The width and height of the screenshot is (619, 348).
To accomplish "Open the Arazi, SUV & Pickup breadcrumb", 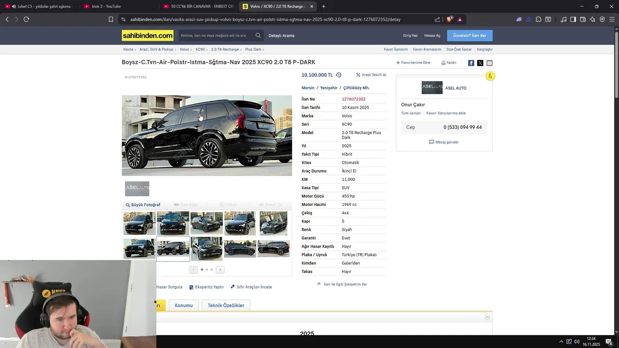I will pos(156,49).
